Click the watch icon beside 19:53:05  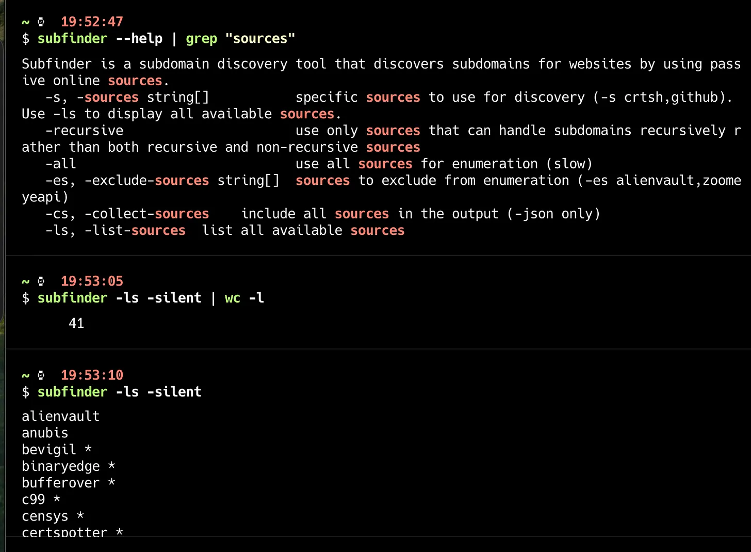[41, 281]
